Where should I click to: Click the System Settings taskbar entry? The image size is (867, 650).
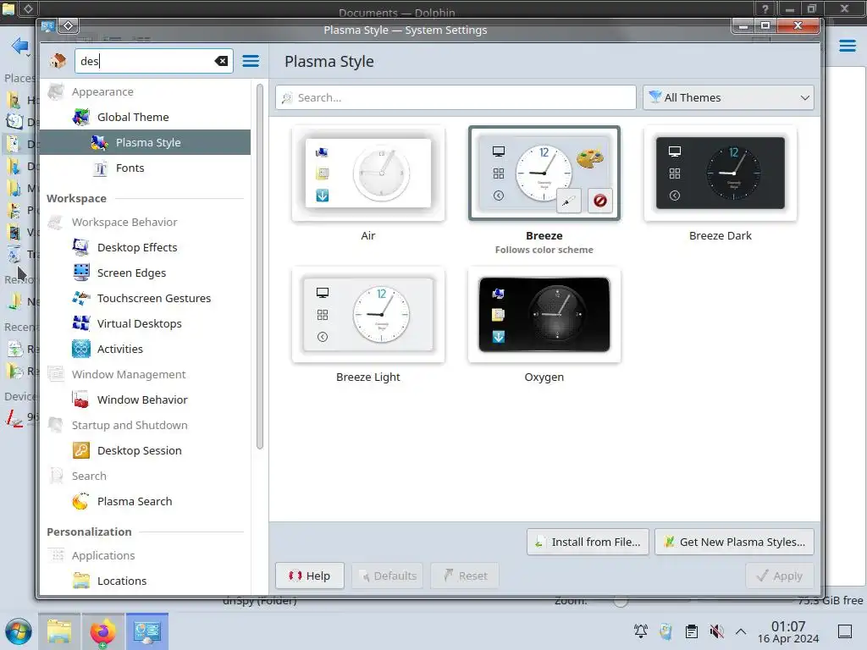coord(147,631)
